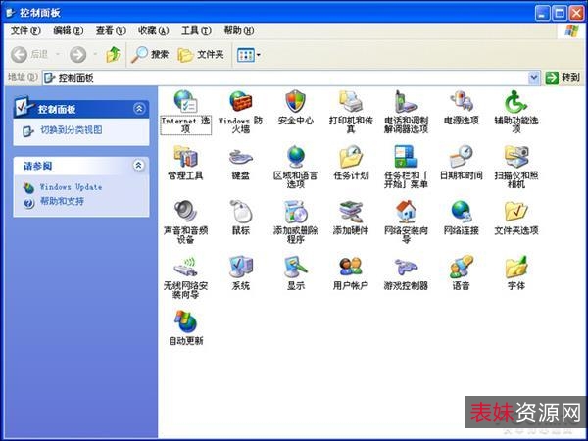Click 切换到分类视图 link
The width and height of the screenshot is (588, 441).
click(72, 130)
